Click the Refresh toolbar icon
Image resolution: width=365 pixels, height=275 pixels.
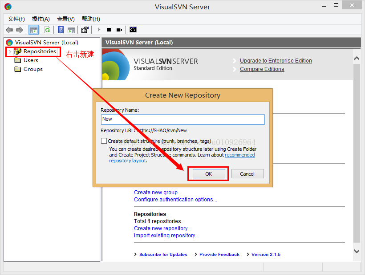click(48, 30)
